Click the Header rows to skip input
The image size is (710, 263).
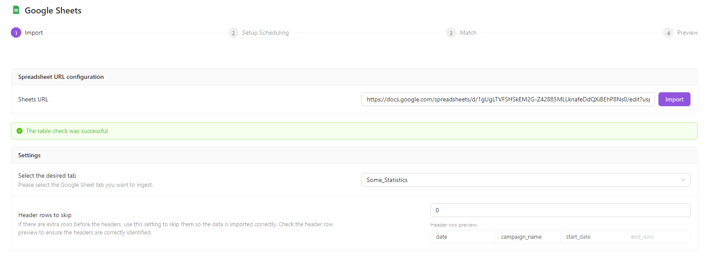(560, 210)
